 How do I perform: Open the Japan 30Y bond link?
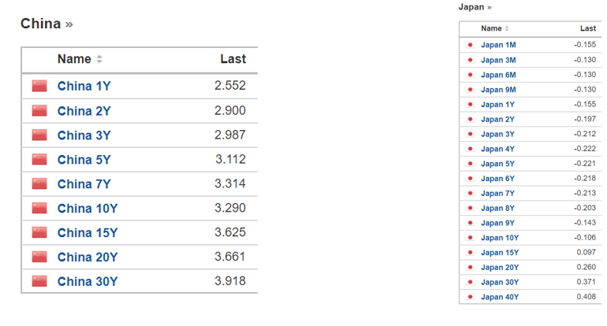click(x=500, y=282)
